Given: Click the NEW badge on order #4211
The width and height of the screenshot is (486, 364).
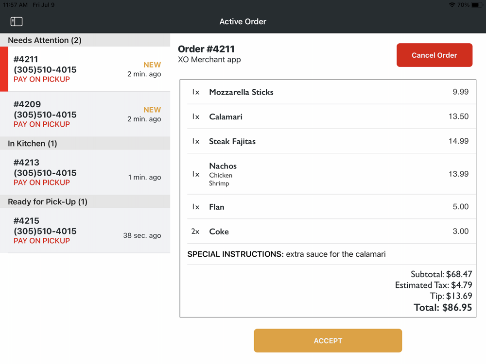Looking at the screenshot, I should click(152, 65).
